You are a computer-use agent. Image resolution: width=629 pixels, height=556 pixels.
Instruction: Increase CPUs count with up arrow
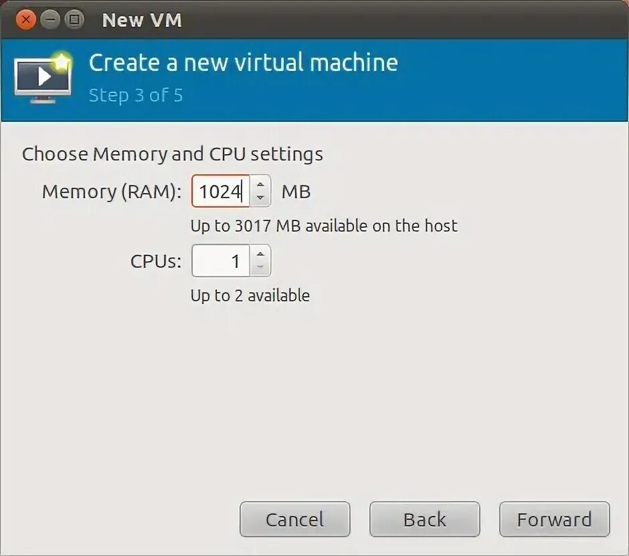pyautogui.click(x=260, y=254)
